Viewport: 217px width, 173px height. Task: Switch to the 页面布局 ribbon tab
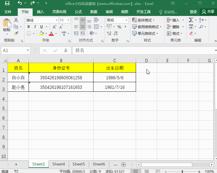(59, 12)
